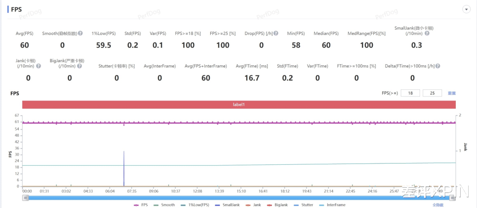Click the Var(FPS) value 0.1

click(158, 45)
